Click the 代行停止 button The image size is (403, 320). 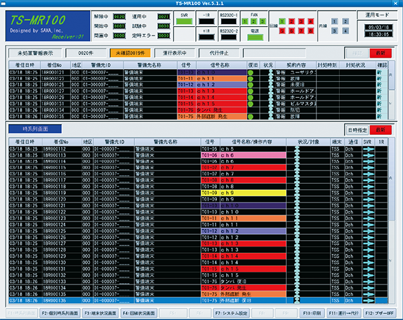tap(219, 53)
